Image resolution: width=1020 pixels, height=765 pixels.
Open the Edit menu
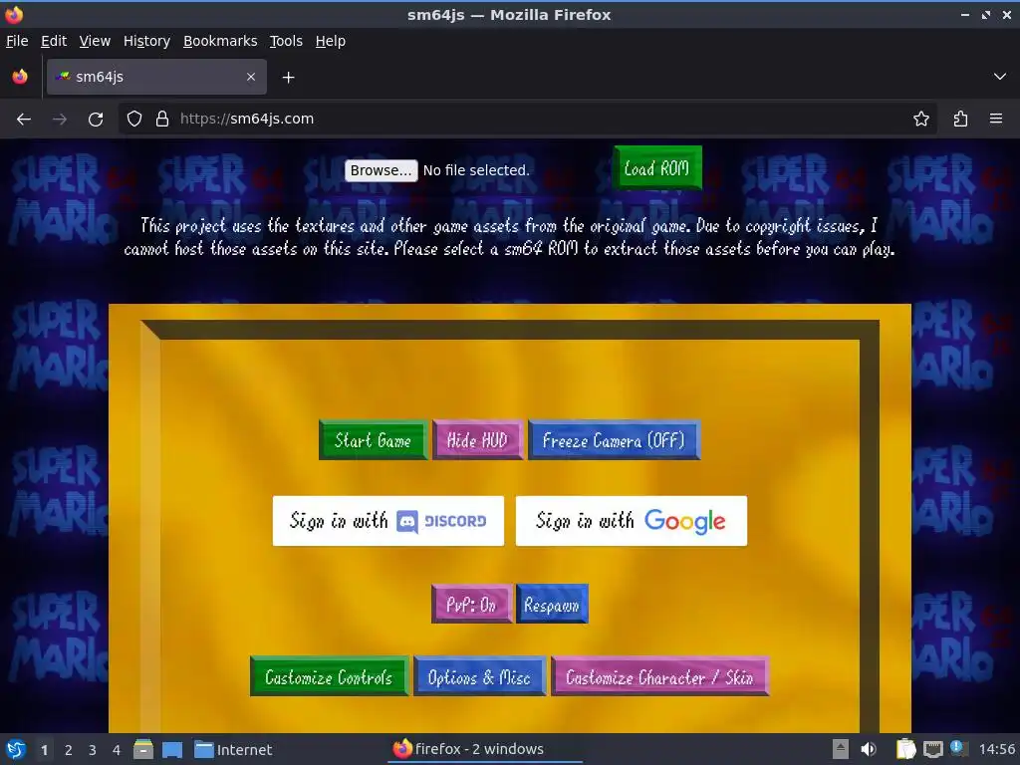[54, 41]
